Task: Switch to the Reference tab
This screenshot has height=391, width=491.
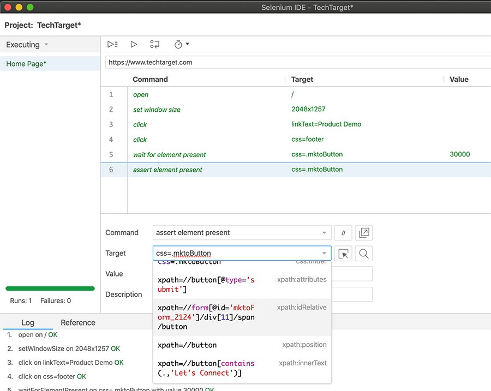Action: pyautogui.click(x=78, y=322)
